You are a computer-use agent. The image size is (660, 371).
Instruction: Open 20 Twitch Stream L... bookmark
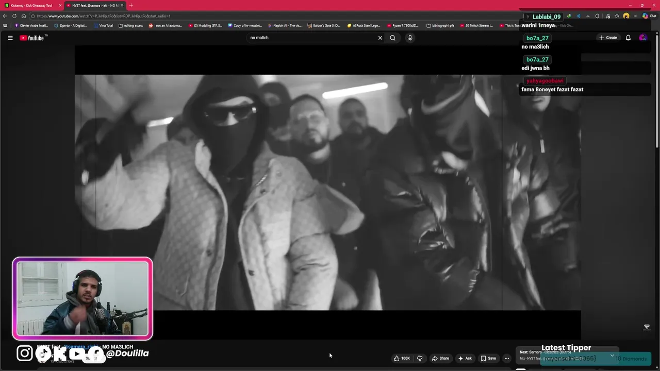click(x=476, y=25)
